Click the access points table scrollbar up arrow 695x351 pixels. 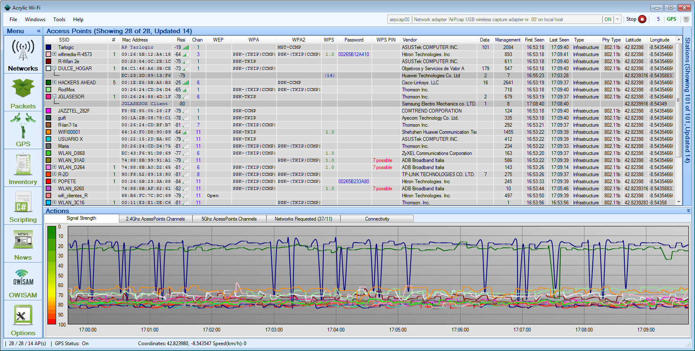679,40
